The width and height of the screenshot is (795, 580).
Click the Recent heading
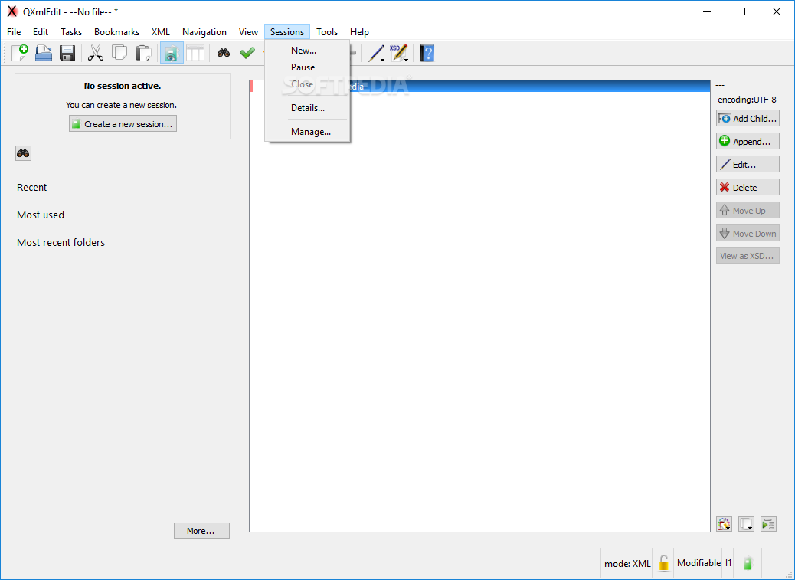(31, 187)
